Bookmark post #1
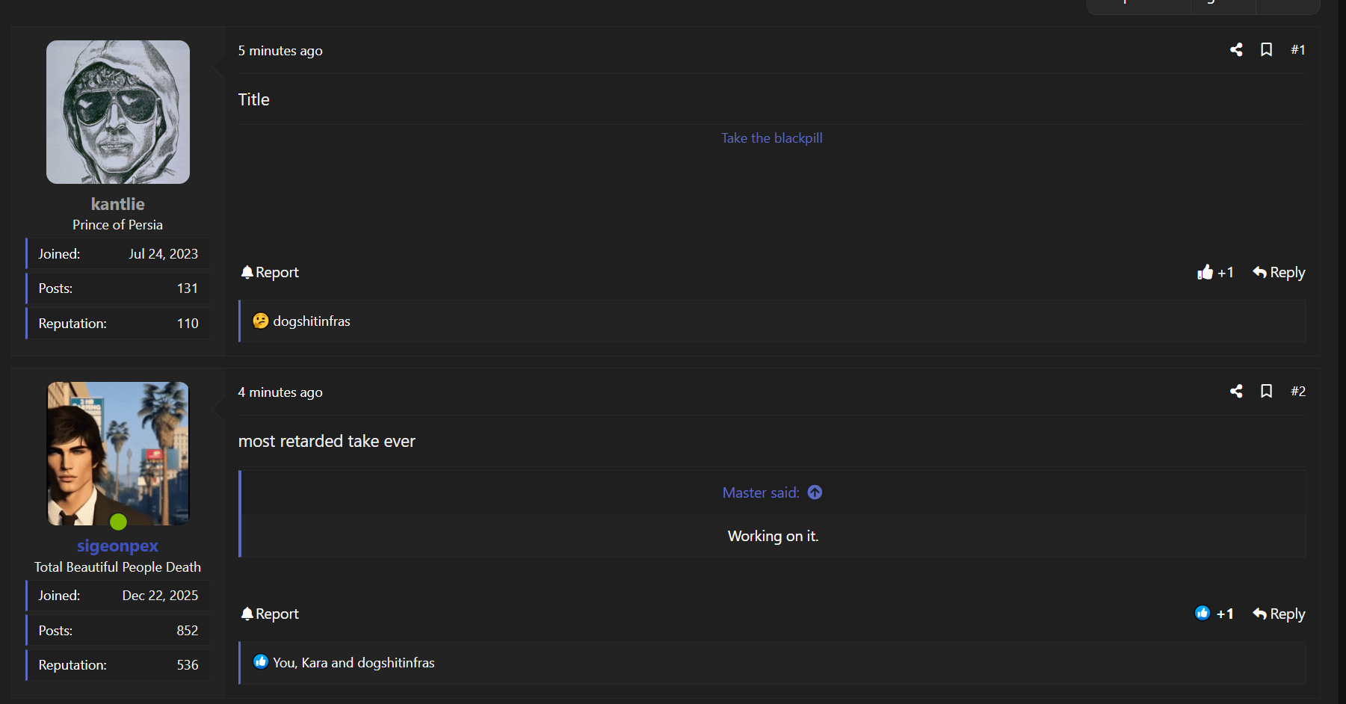1346x704 pixels. [1267, 49]
